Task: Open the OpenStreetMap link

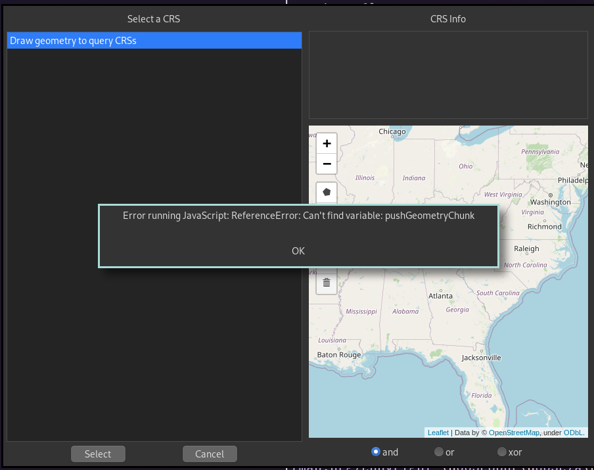Action: 514,433
